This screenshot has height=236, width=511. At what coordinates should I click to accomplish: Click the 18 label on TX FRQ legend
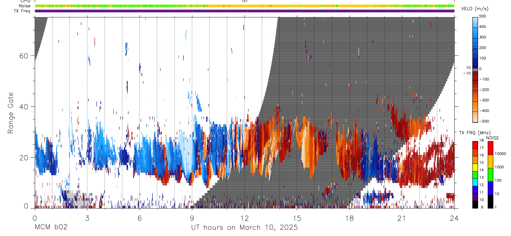[481, 141]
